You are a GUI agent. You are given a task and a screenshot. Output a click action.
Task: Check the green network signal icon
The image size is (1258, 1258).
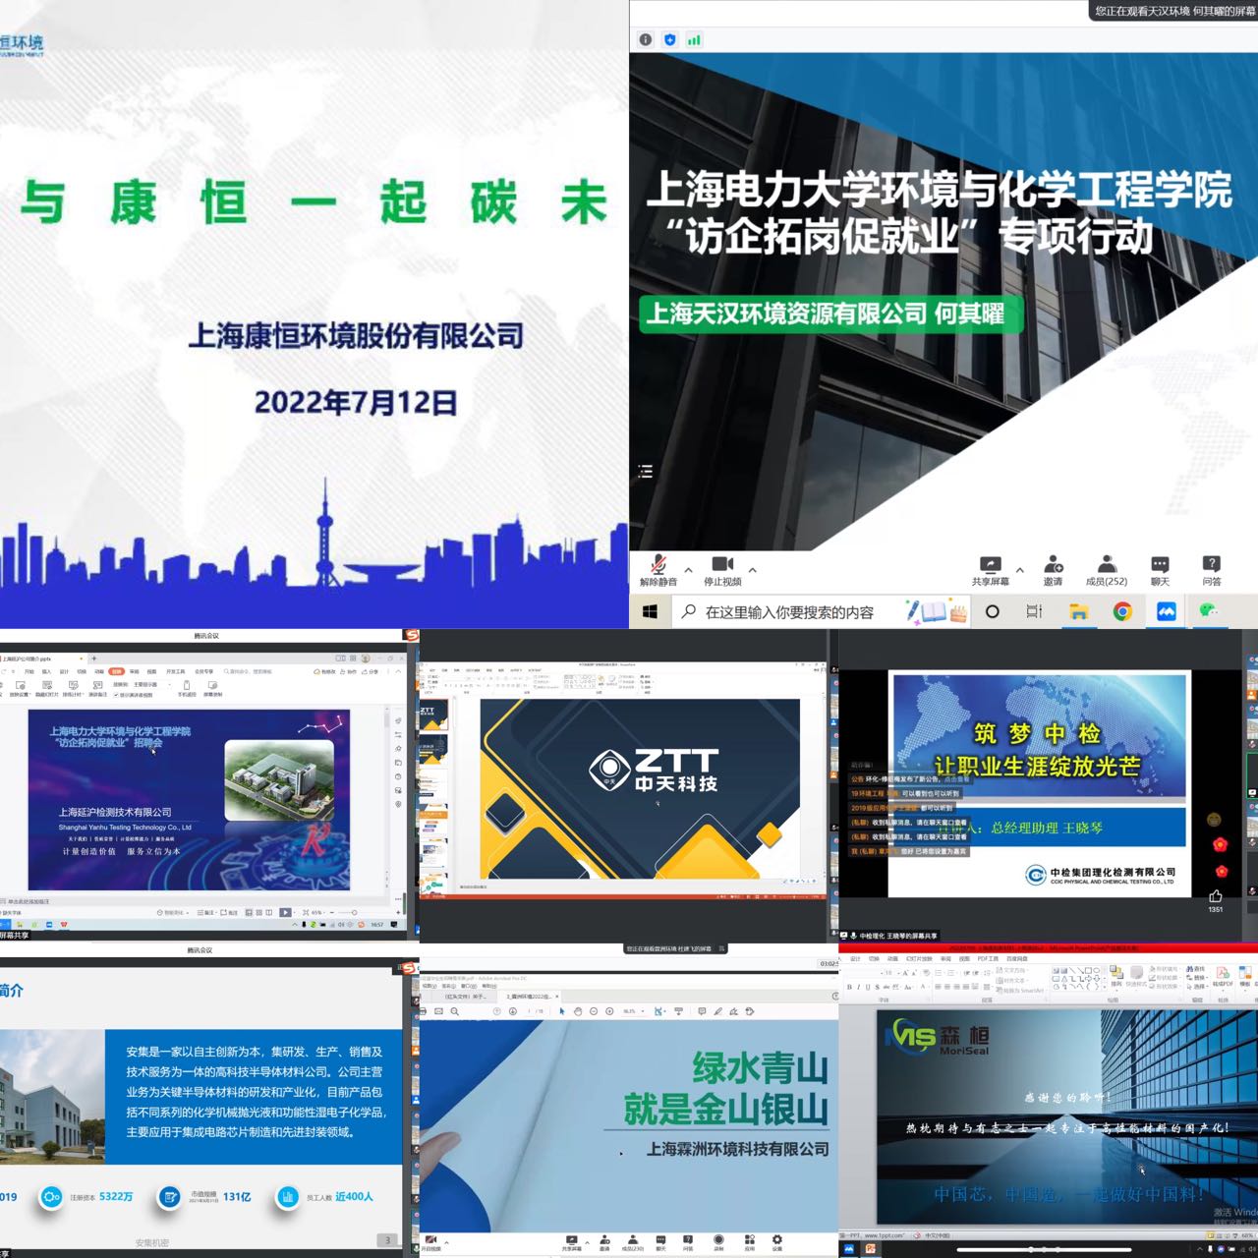tap(695, 39)
